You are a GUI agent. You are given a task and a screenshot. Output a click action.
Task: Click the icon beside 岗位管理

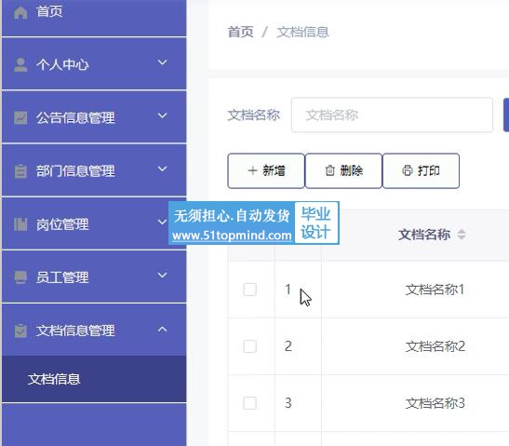coord(20,224)
